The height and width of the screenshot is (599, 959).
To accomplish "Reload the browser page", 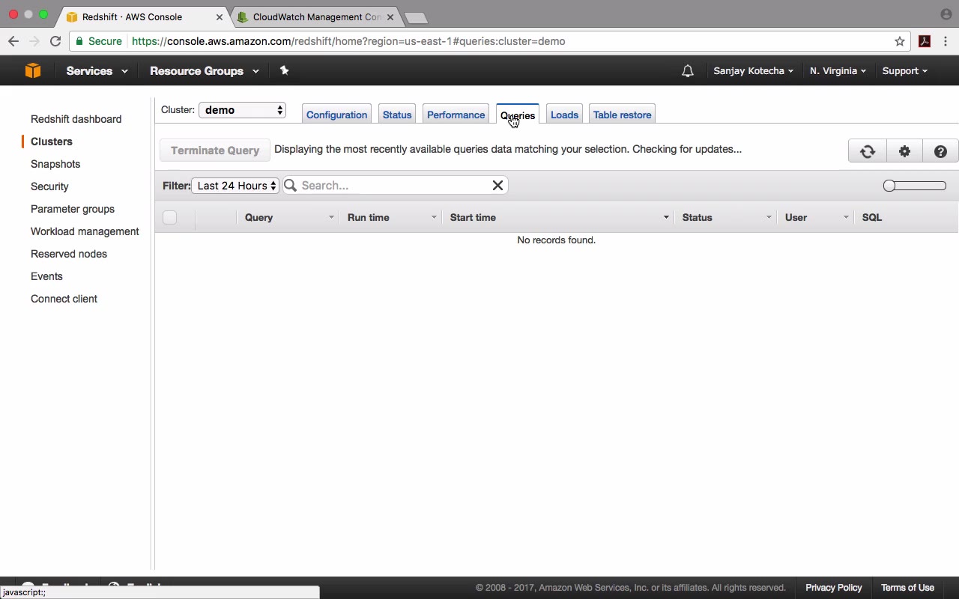I will 55,41.
